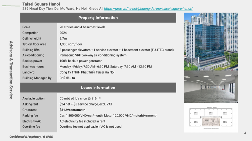Screen dimensions: 252x141
Task: Click the value '1,300 sqm/floor'
Action: 71,44
